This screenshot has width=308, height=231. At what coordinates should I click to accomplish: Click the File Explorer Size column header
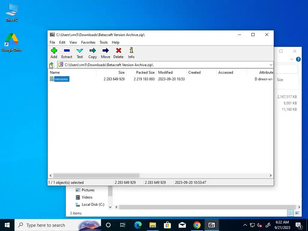(x=287, y=79)
